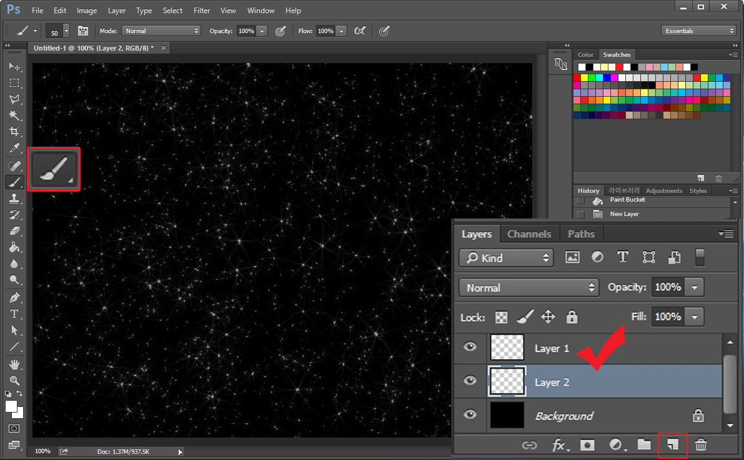Open the Layers panel options menu
The height and width of the screenshot is (460, 744).
pos(727,234)
